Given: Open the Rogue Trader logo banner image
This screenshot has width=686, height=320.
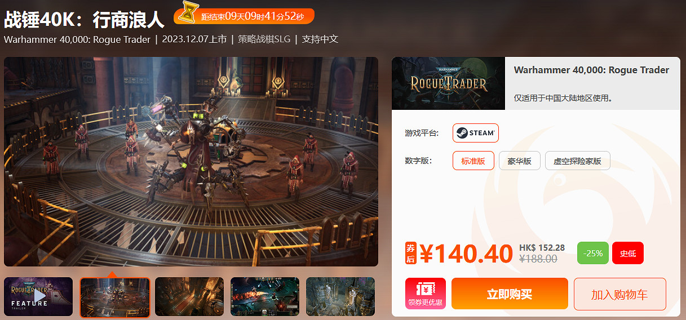Looking at the screenshot, I should pyautogui.click(x=448, y=83).
